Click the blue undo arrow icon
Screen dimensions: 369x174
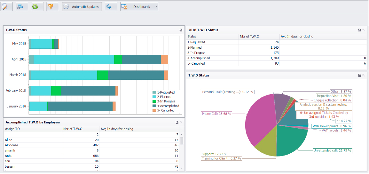111,7
